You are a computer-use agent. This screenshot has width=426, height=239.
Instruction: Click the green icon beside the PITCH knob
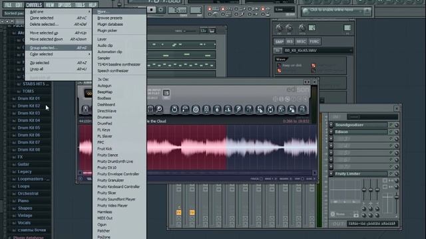tap(312, 28)
